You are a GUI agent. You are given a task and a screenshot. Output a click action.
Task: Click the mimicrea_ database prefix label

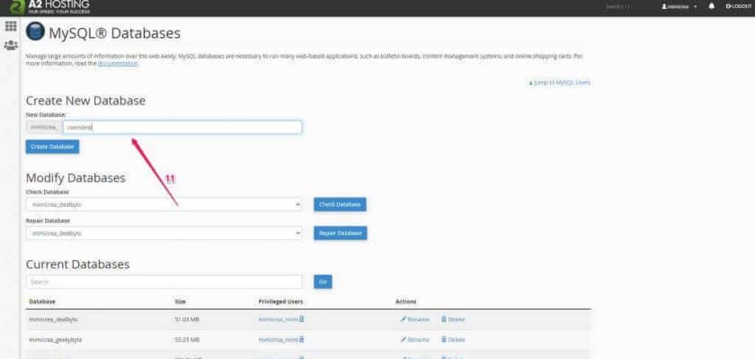tap(44, 127)
